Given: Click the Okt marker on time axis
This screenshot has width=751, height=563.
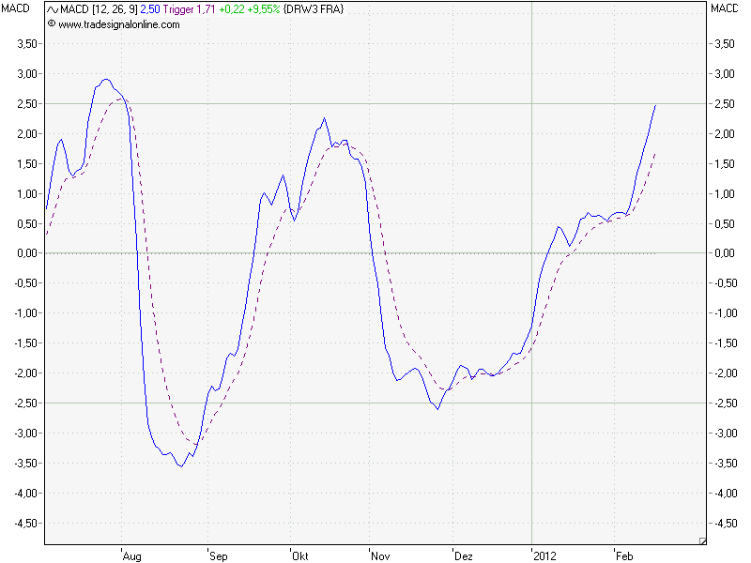Looking at the screenshot, I should (300, 555).
